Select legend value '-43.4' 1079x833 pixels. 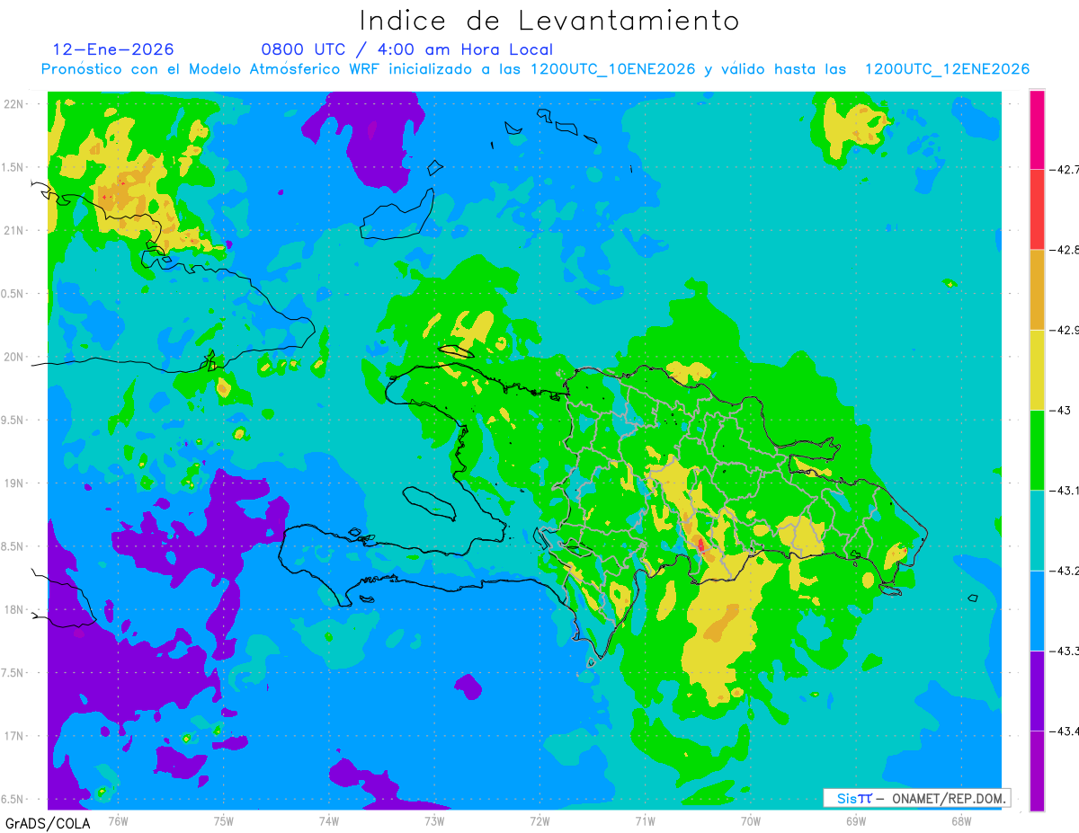point(1063,731)
